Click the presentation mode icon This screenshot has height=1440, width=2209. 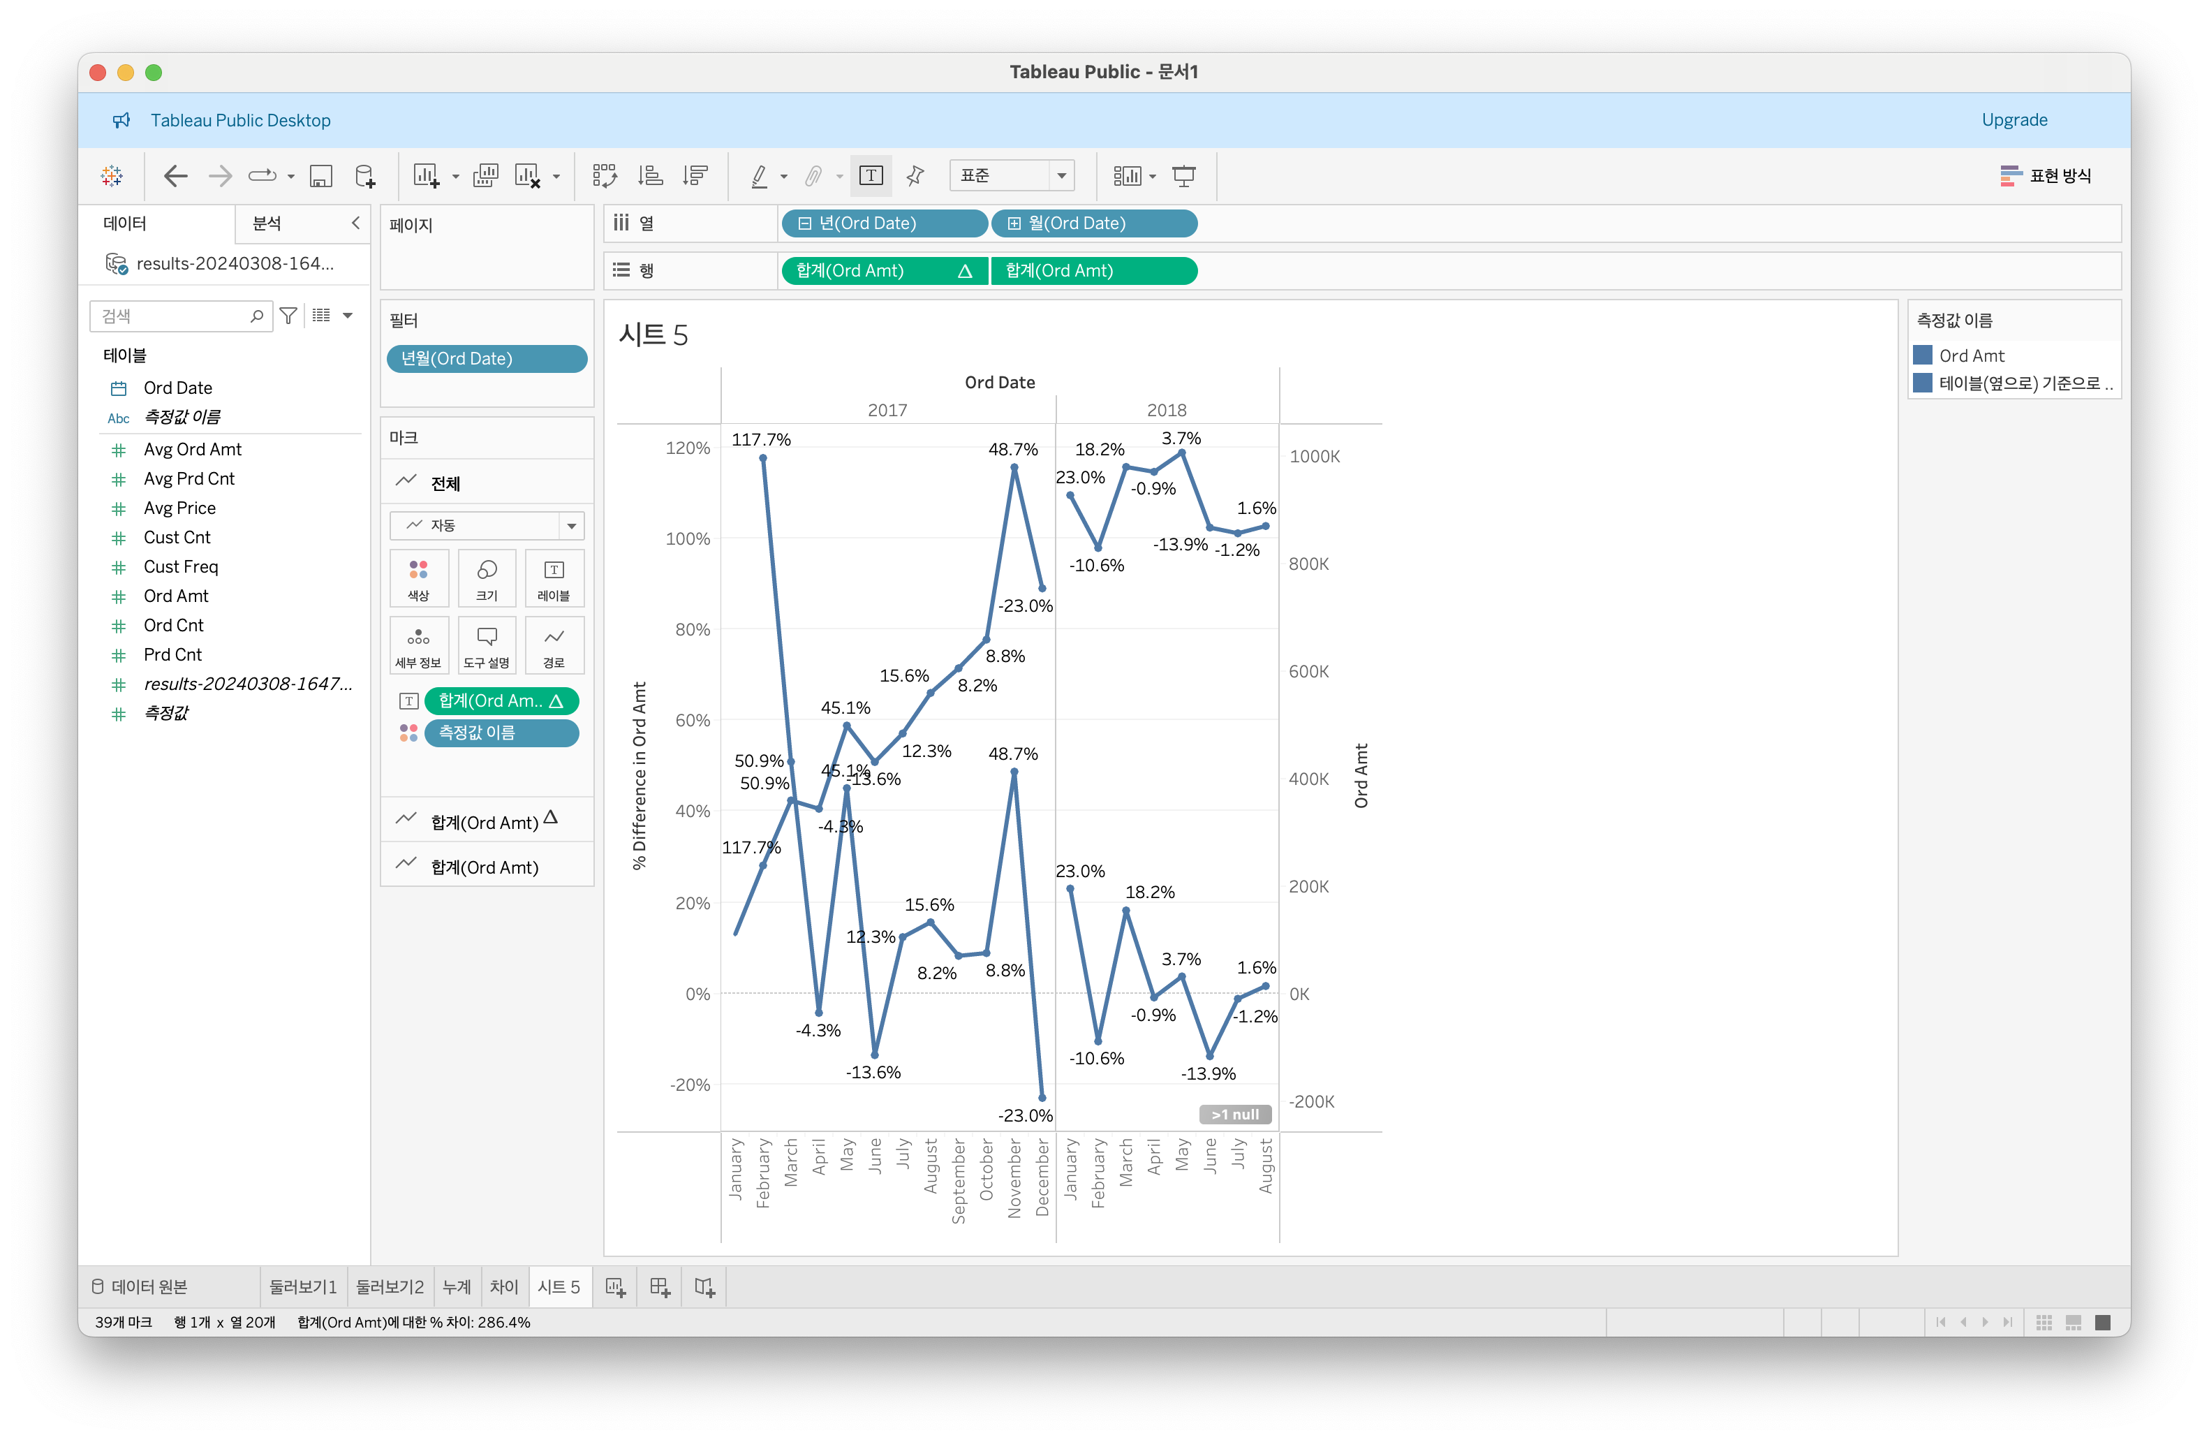click(x=1183, y=175)
